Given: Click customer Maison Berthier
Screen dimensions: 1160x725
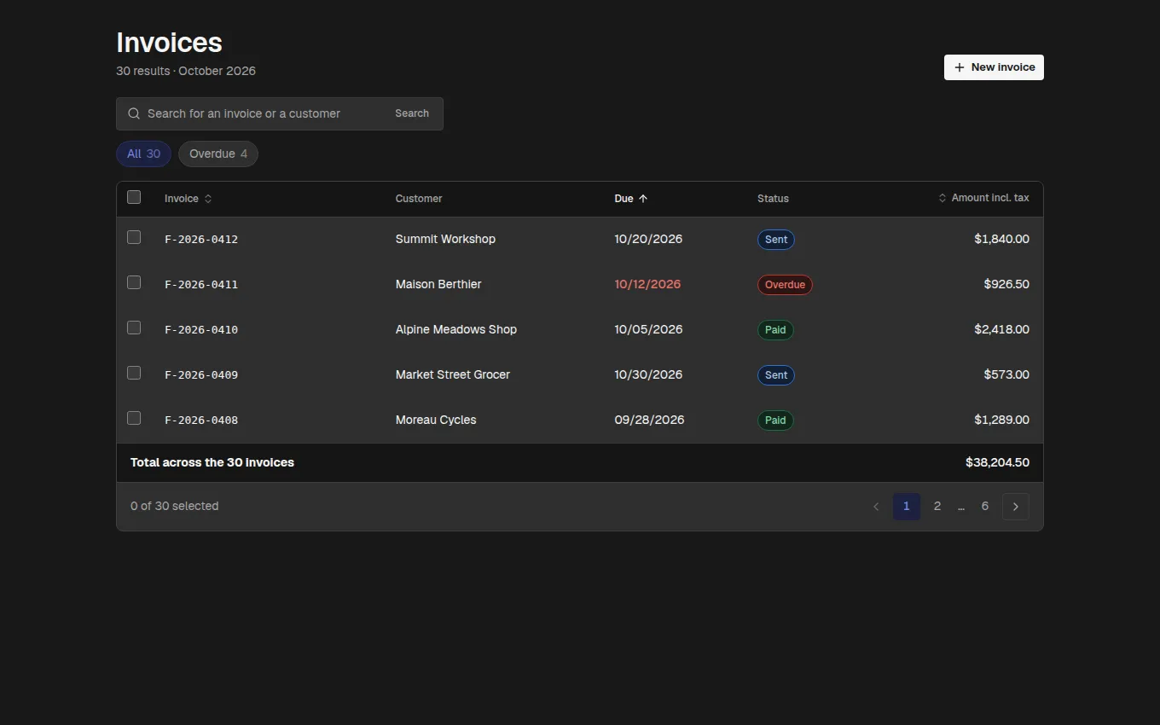Looking at the screenshot, I should pos(438,284).
